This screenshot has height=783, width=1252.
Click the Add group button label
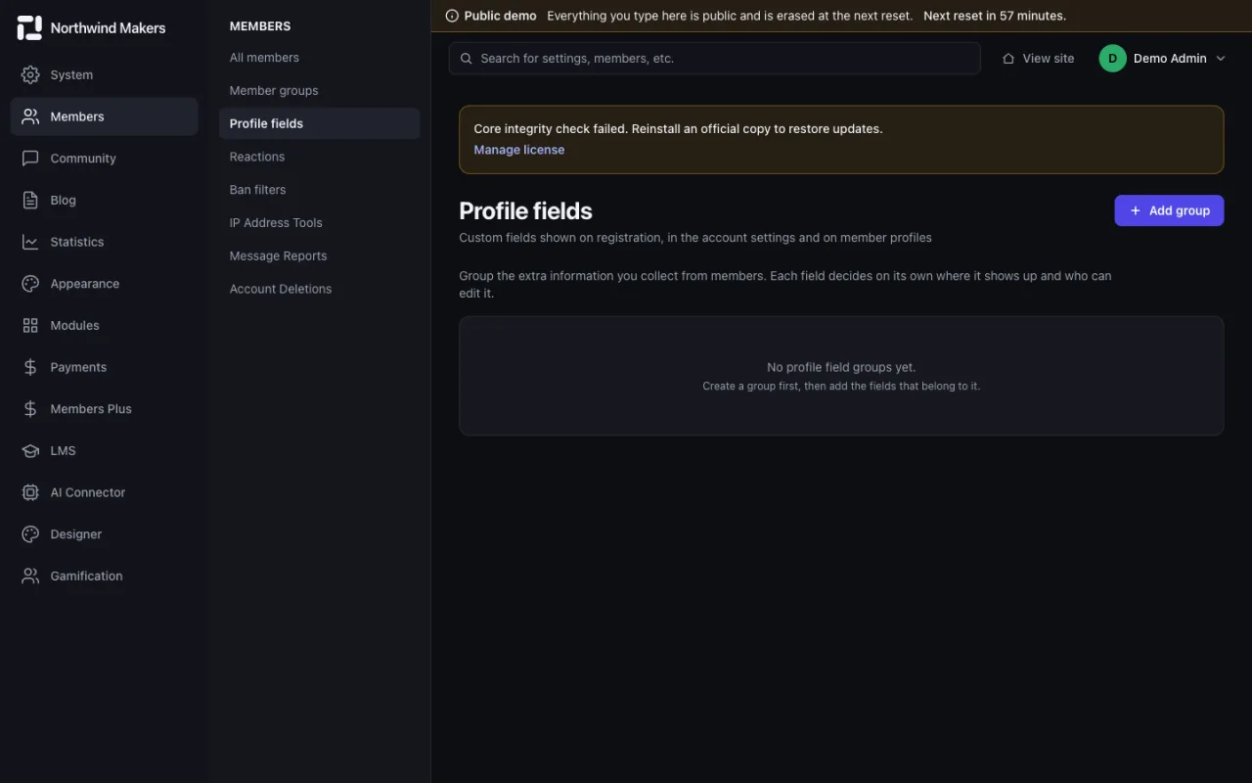tap(1180, 210)
